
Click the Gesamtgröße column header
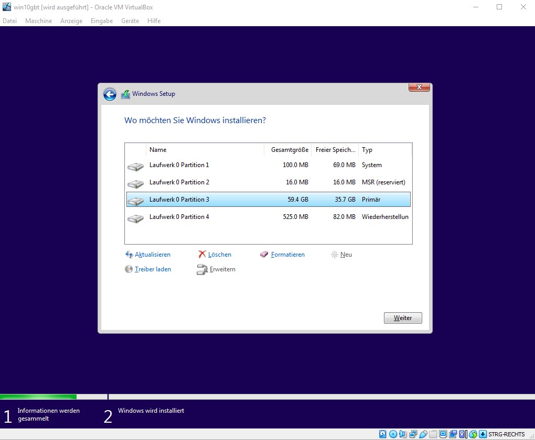click(x=287, y=150)
